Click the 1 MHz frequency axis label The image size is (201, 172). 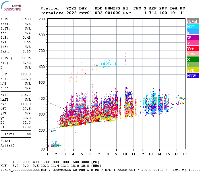(x=47, y=154)
